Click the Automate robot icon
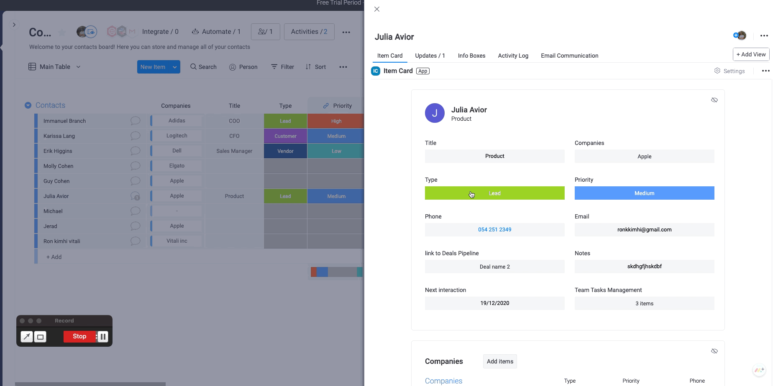 195,32
